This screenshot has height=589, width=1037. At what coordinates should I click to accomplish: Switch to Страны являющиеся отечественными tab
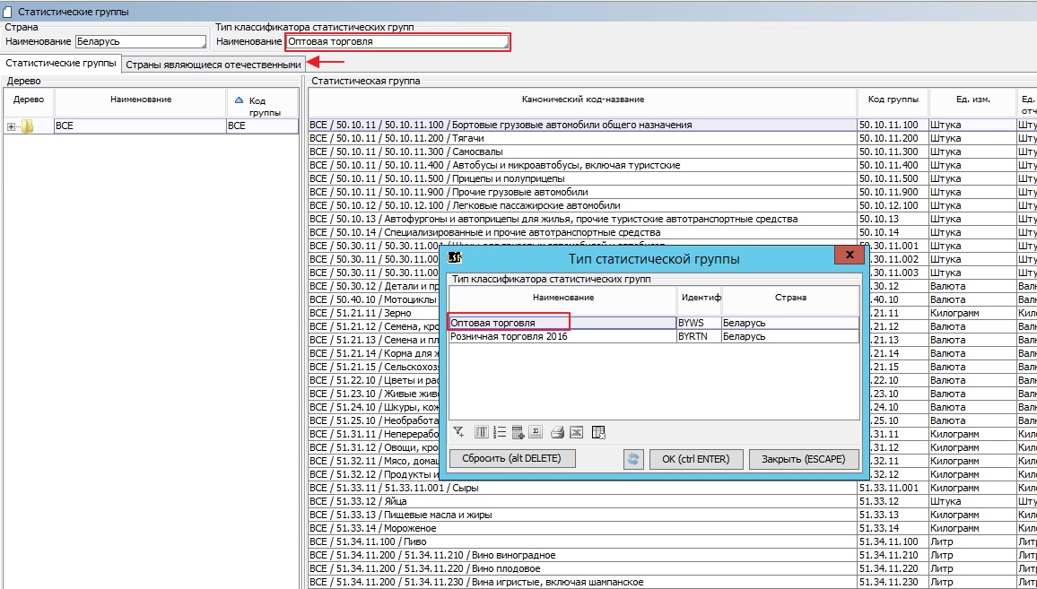213,65
